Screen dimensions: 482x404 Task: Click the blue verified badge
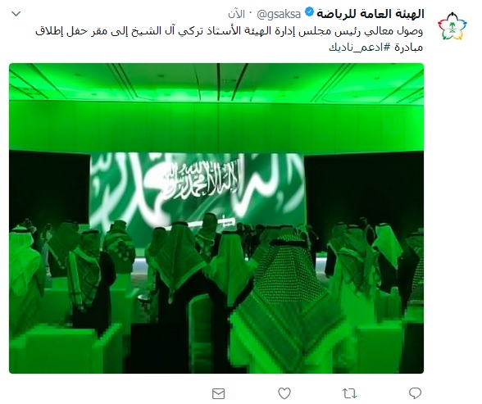(x=309, y=12)
